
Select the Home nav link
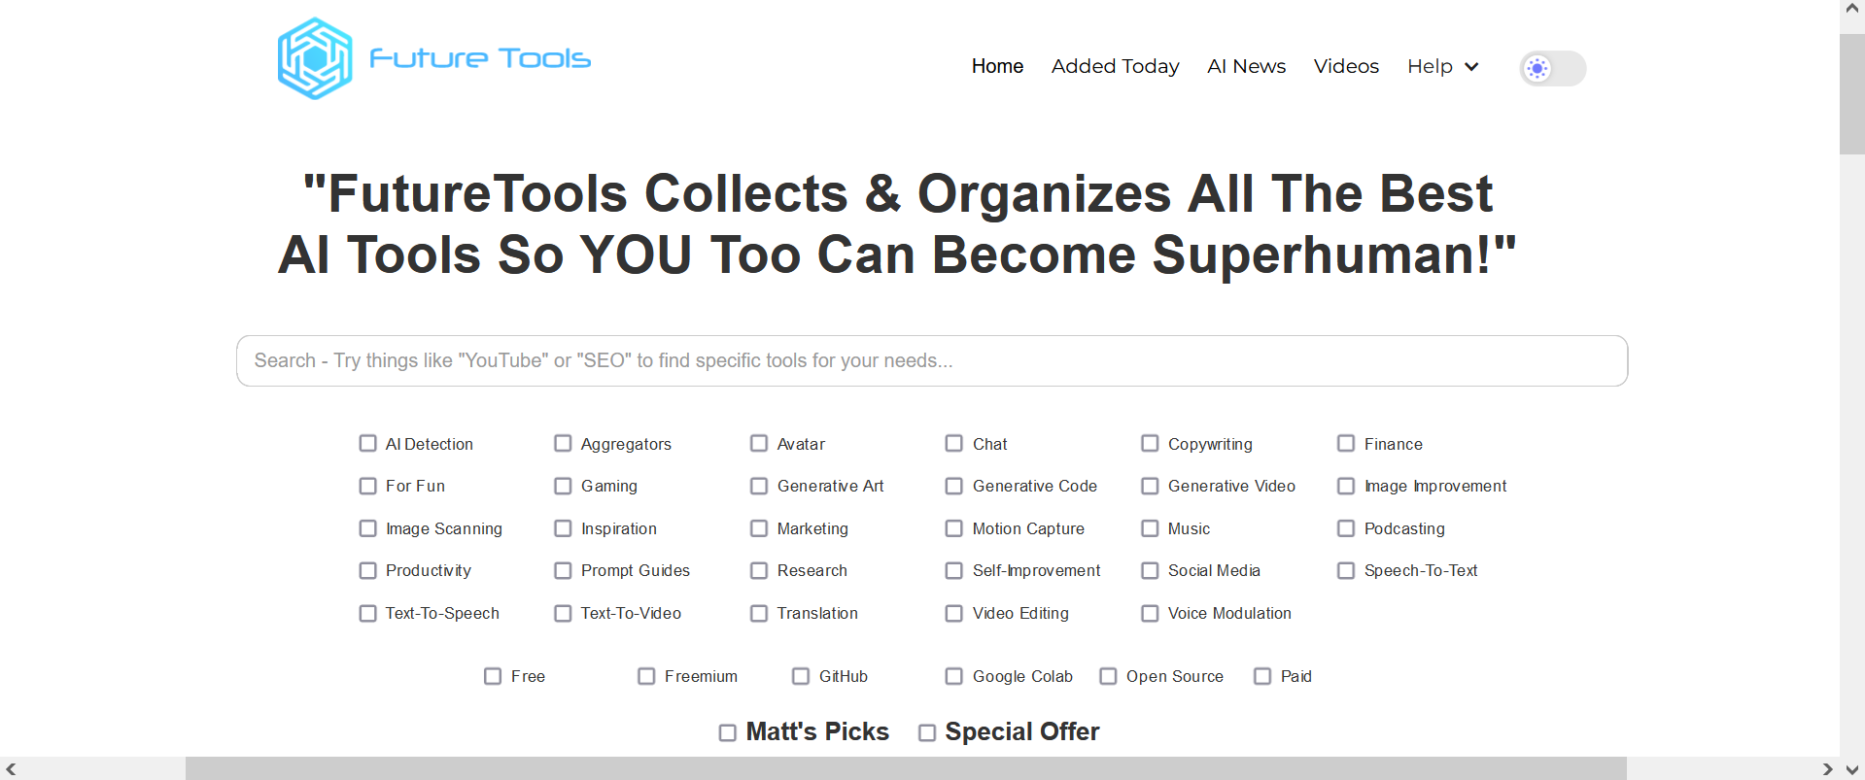pos(997,66)
